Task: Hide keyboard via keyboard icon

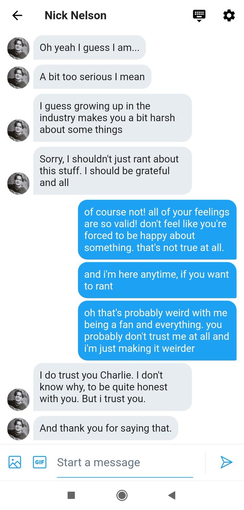Action: tap(199, 16)
